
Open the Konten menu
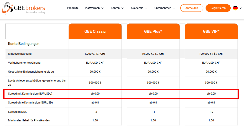[x=115, y=8]
